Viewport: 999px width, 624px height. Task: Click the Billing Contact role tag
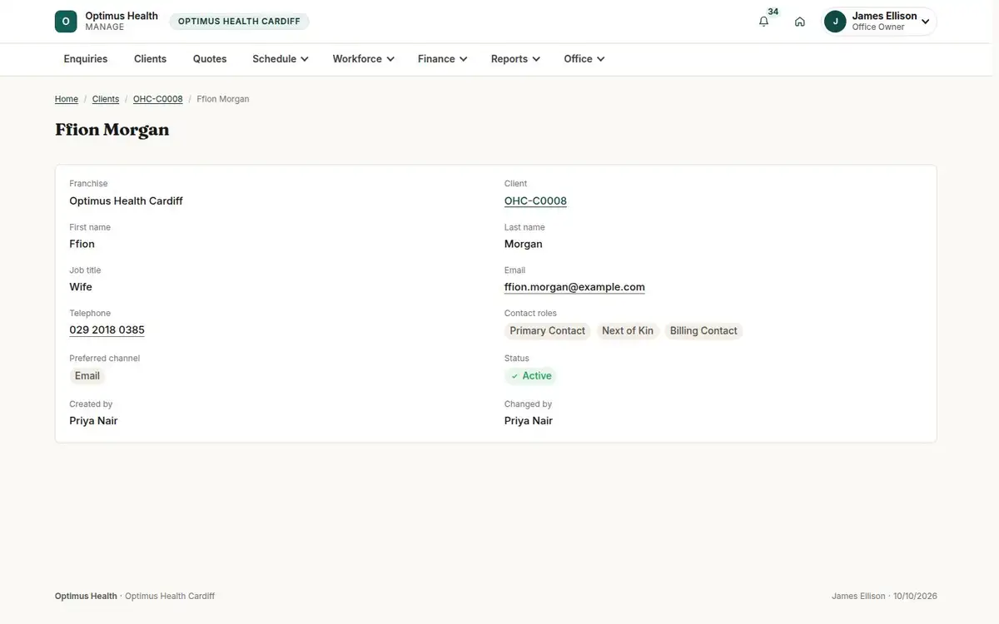tap(703, 331)
